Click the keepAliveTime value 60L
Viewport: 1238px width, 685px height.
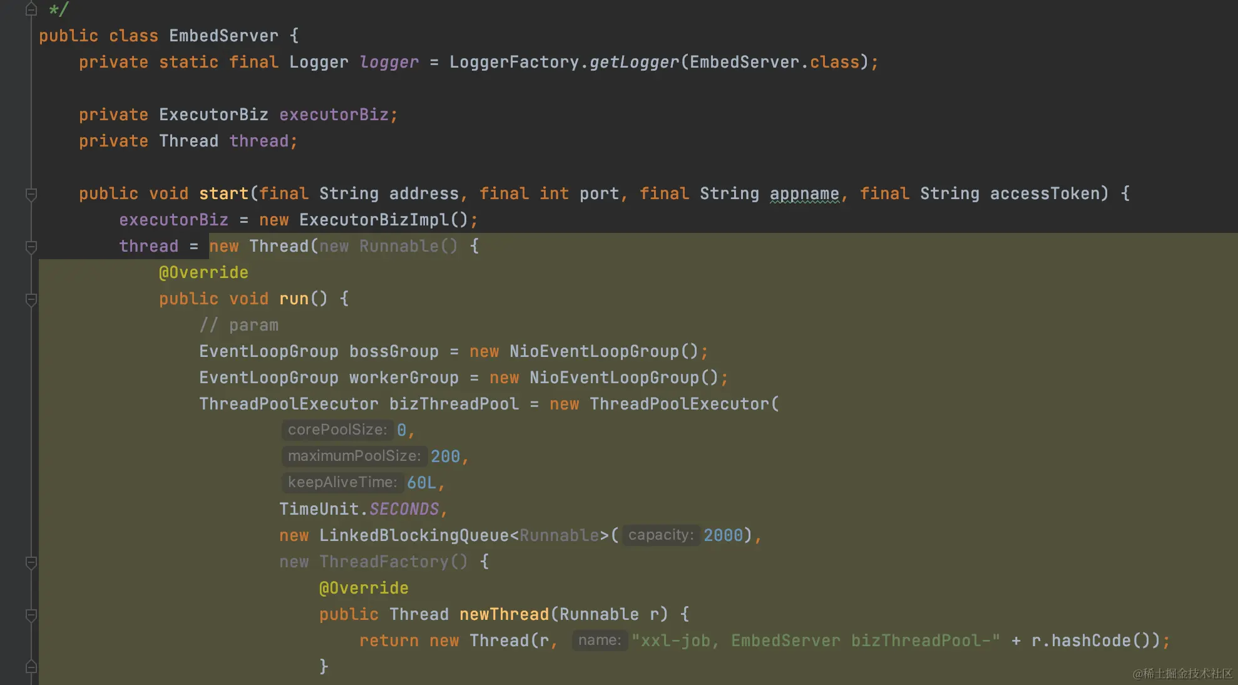(421, 483)
